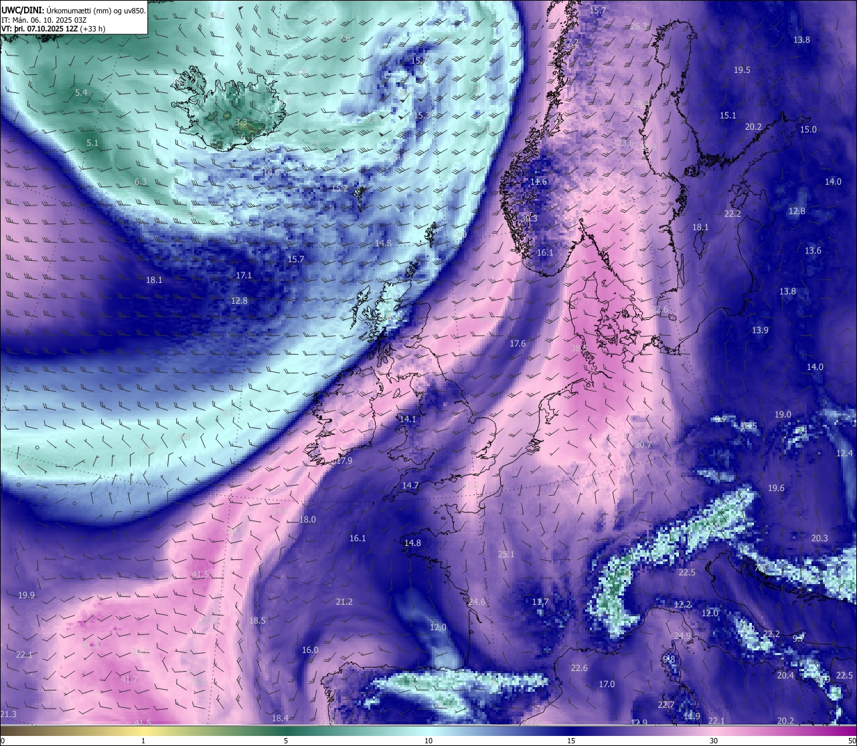Screen dimensions: 857x746
Task: Click the 13.6 value over Russia
Action: (813, 250)
